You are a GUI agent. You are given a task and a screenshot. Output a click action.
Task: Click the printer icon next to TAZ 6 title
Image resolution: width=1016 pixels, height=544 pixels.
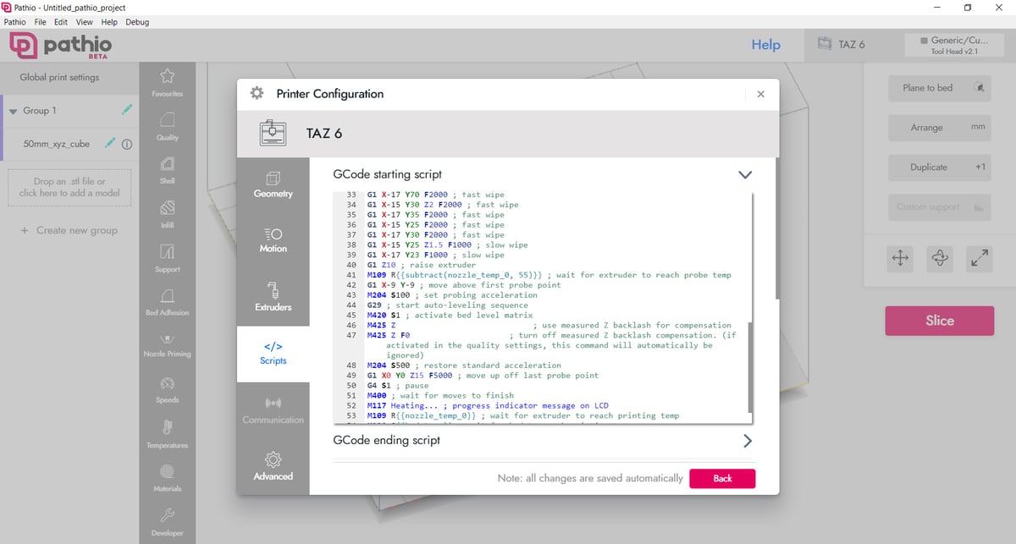click(x=273, y=133)
